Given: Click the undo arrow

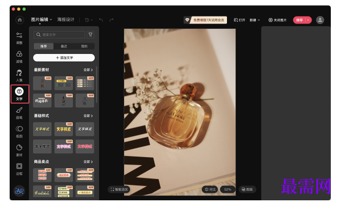Looking at the screenshot, I should 101,20.
